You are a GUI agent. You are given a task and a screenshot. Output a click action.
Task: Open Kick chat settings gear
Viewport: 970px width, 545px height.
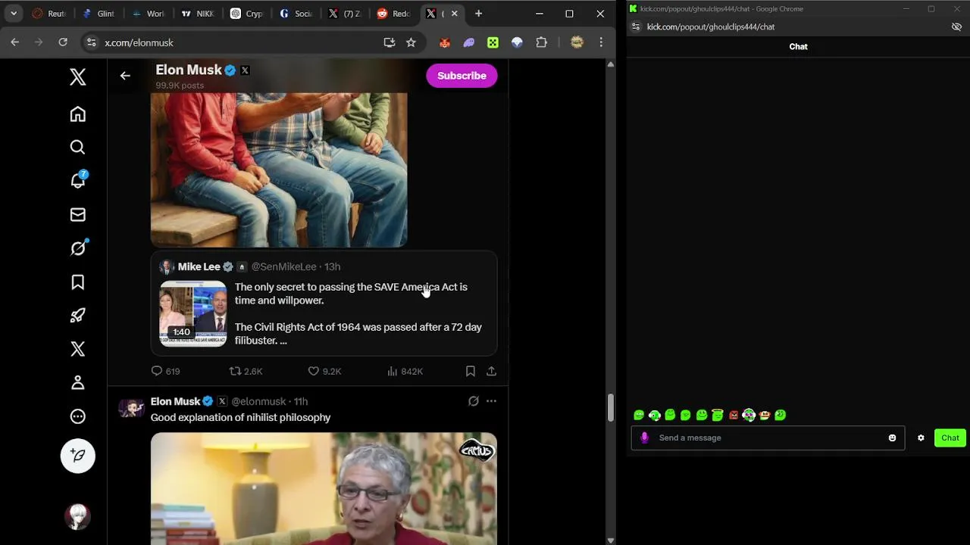click(921, 438)
